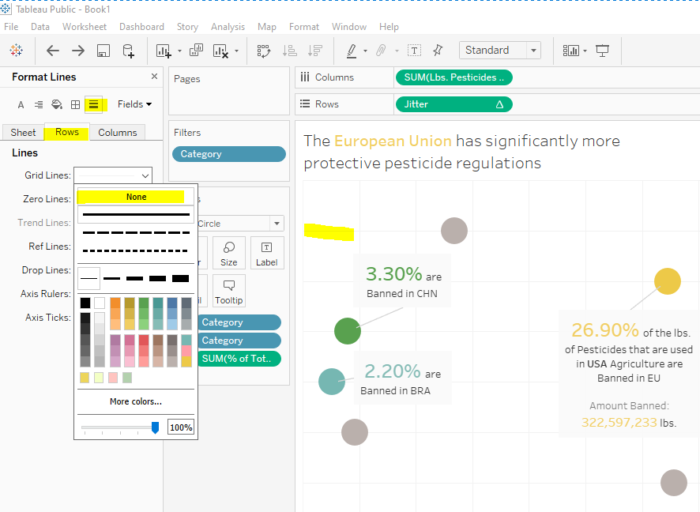Click the yellow EU circle mark

(x=668, y=281)
